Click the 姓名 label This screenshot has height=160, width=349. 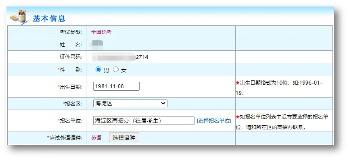point(71,45)
